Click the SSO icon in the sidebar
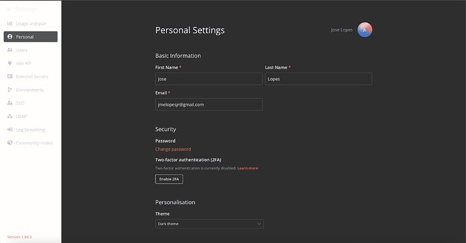This screenshot has height=243, width=466. coord(10,103)
